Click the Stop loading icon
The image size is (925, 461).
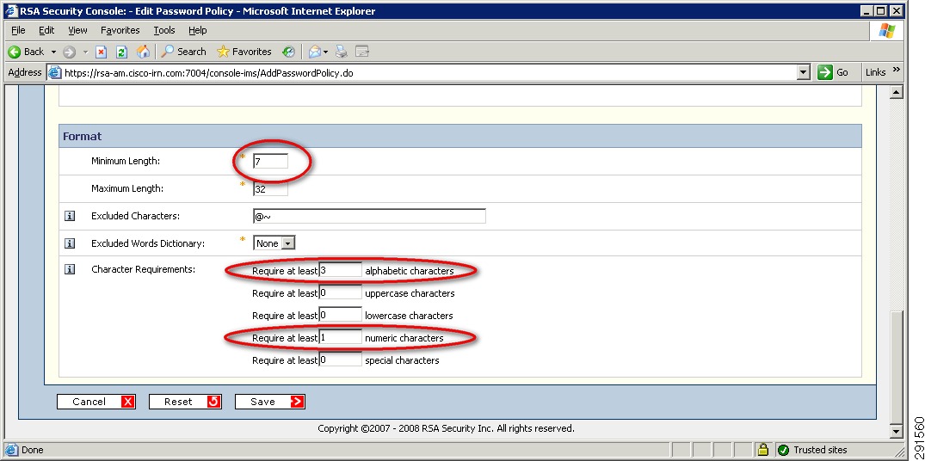pyautogui.click(x=101, y=52)
